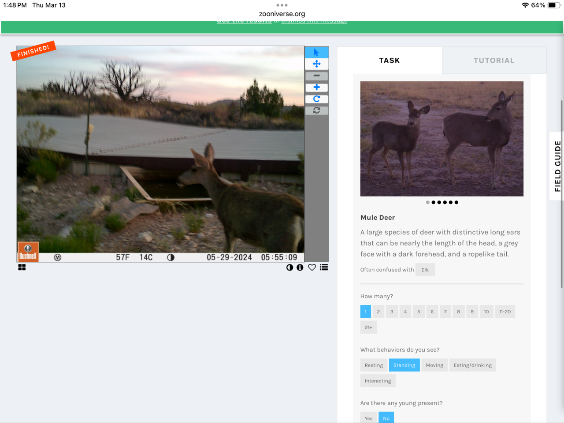Open the subject info icon
The image size is (564, 423).
(300, 267)
